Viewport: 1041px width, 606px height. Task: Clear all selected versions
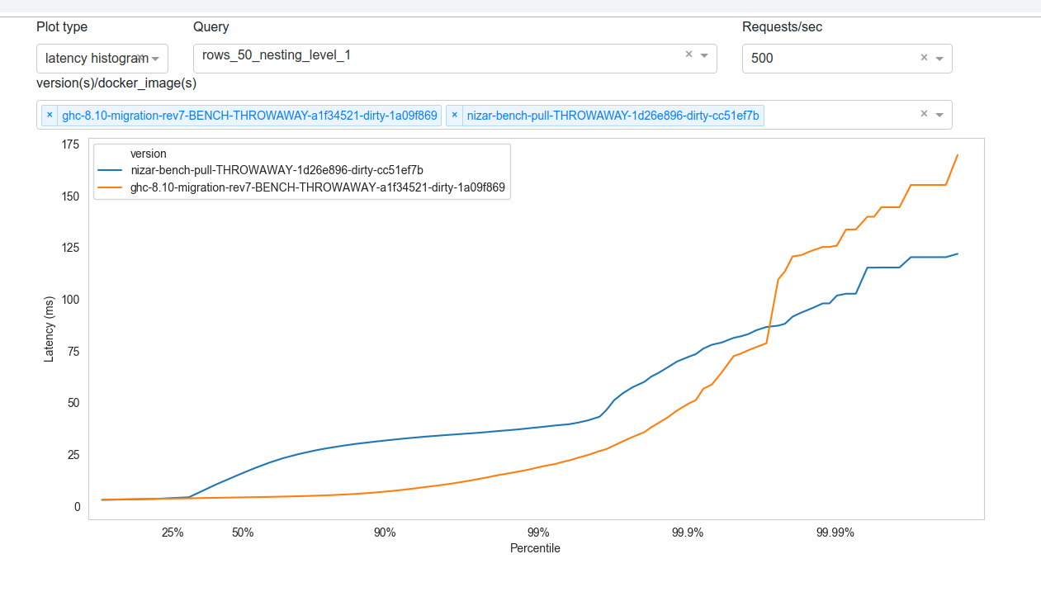pos(924,114)
